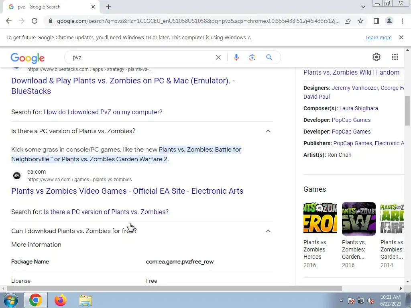The height and width of the screenshot is (308, 411).
Task: Start voice search with microphone
Action: coord(236,57)
